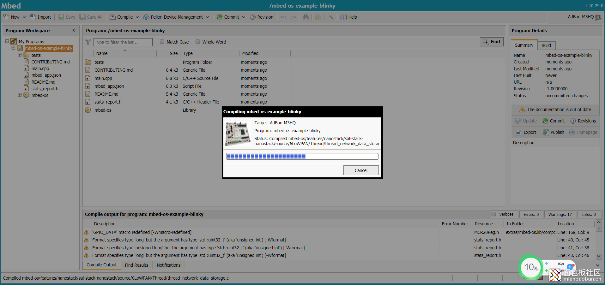Screen dimensions: 605x285
Task: Collapse the Program Workspace panel
Action: point(74,30)
